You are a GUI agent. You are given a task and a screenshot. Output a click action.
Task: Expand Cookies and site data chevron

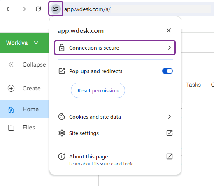170,117
